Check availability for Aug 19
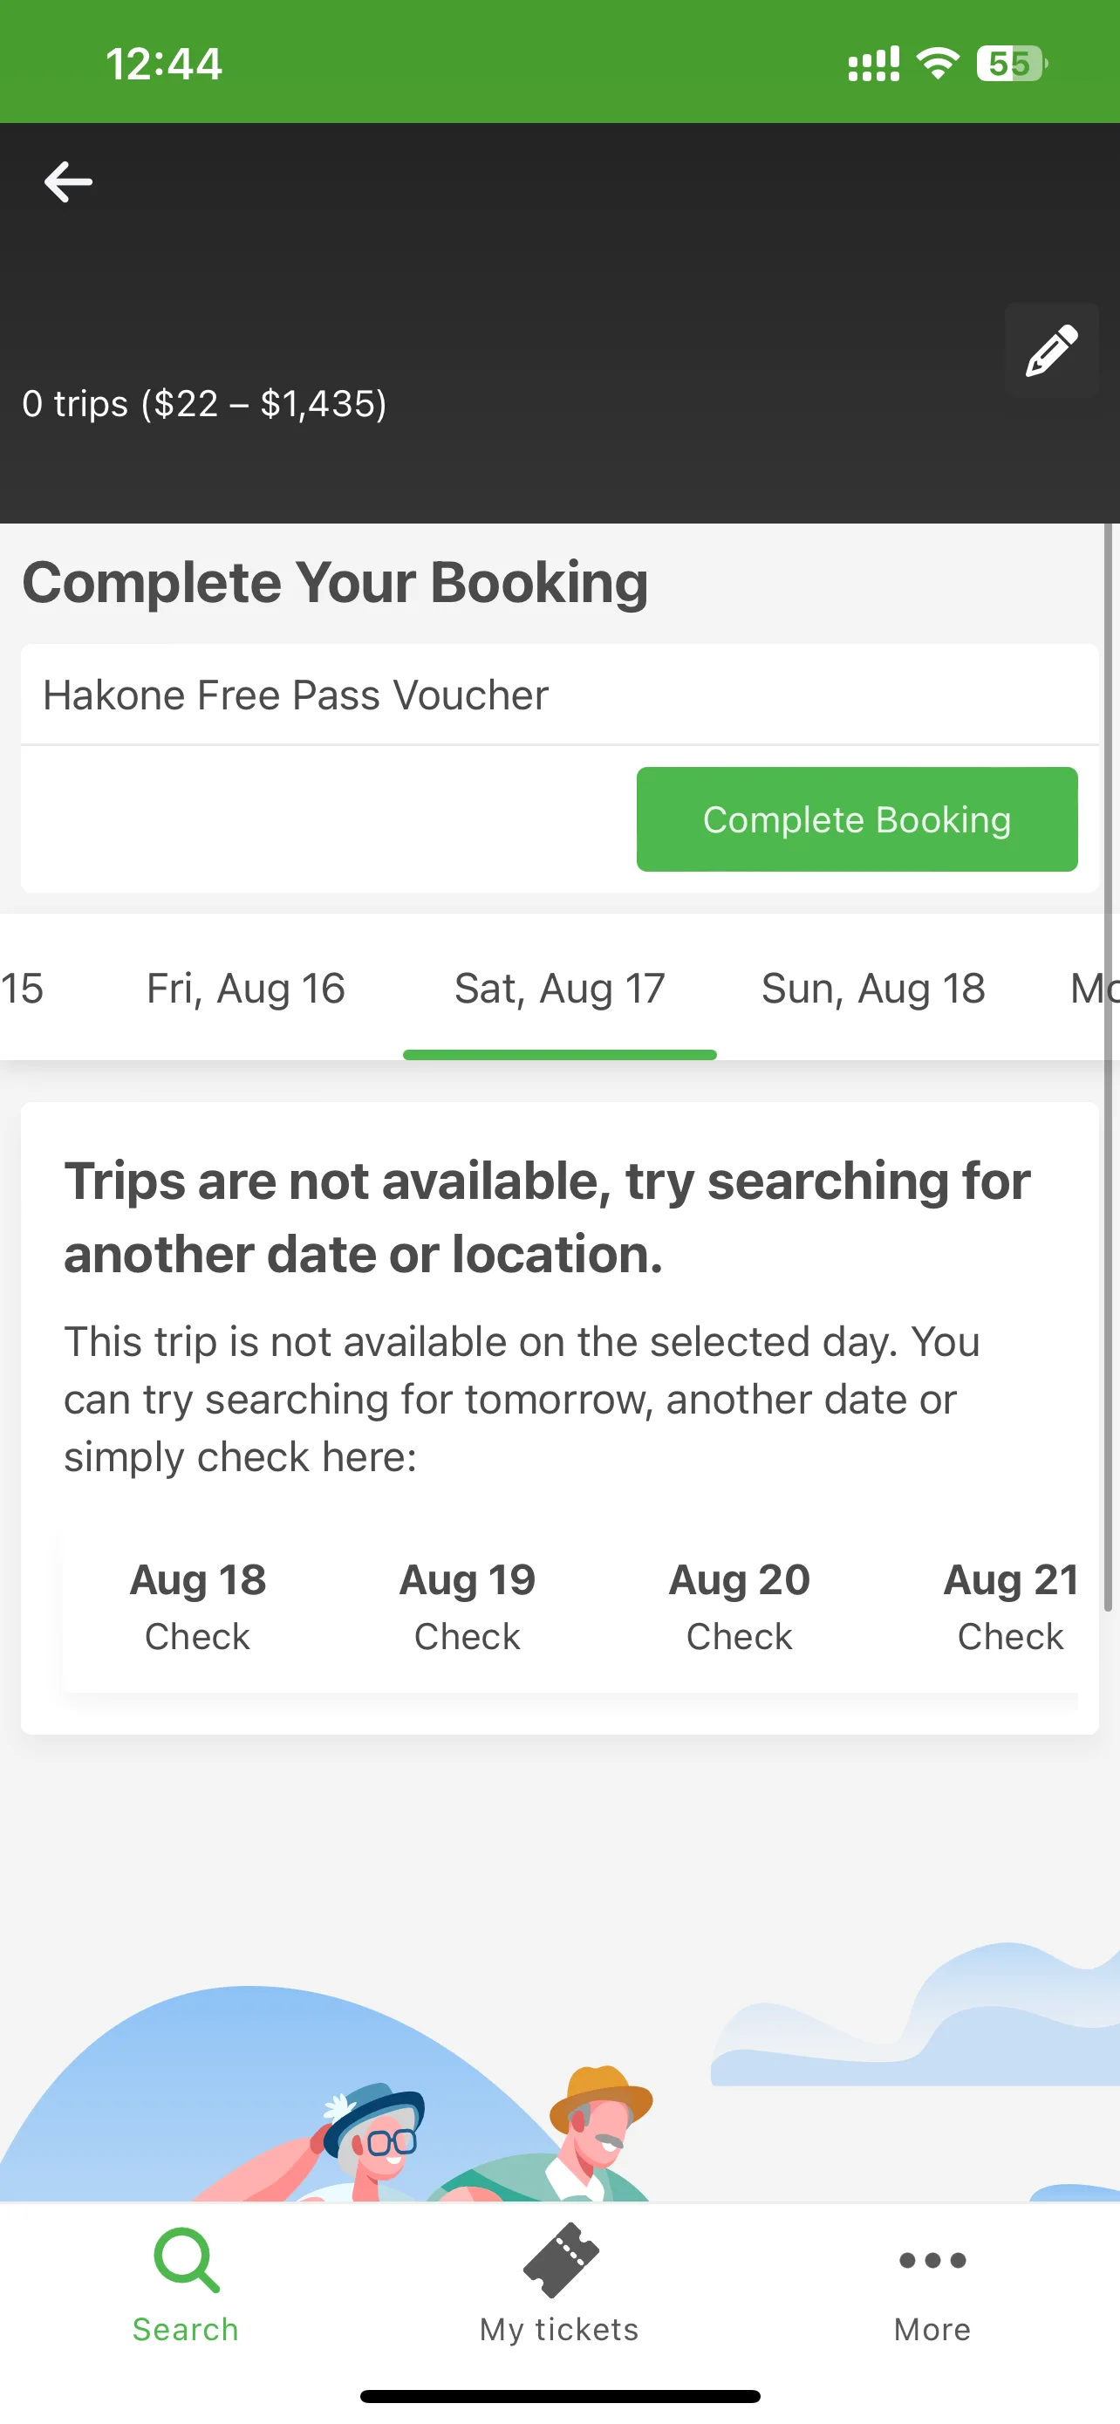 click(x=468, y=1607)
